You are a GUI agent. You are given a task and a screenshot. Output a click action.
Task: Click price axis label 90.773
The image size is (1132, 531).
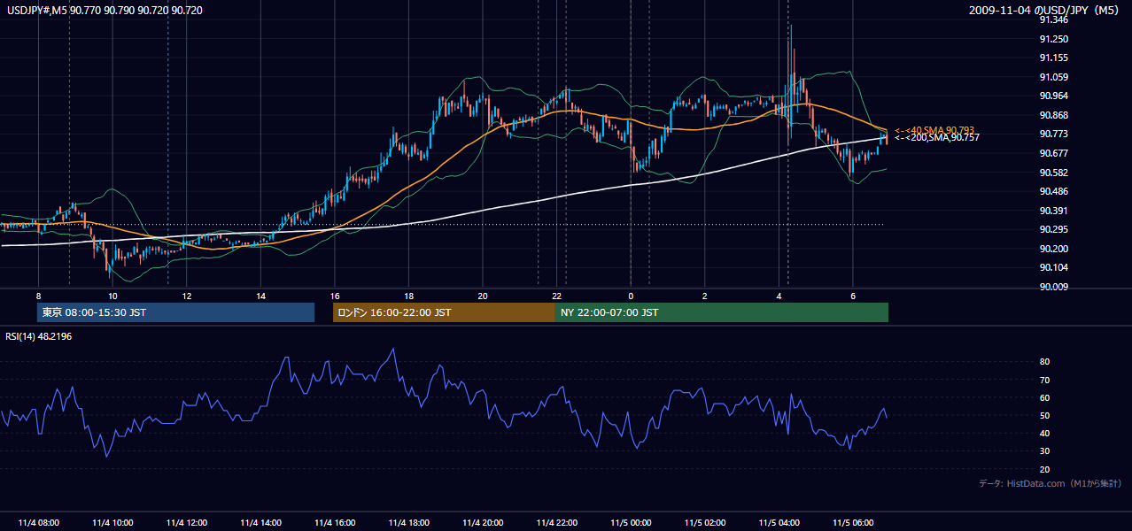[x=1053, y=134]
